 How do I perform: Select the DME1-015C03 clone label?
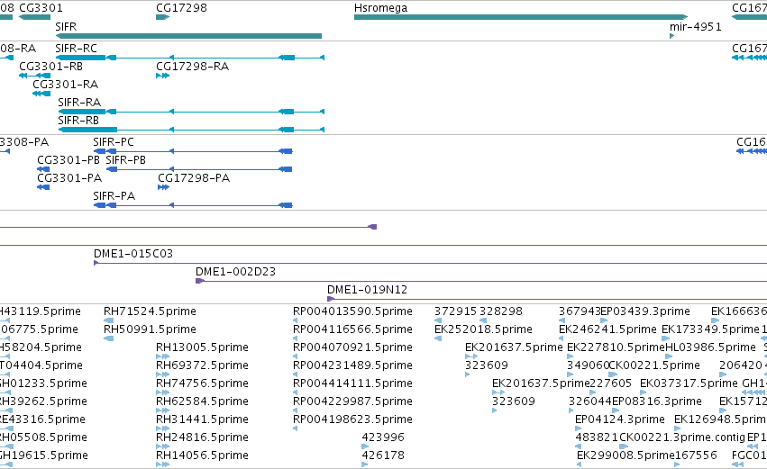pos(133,254)
